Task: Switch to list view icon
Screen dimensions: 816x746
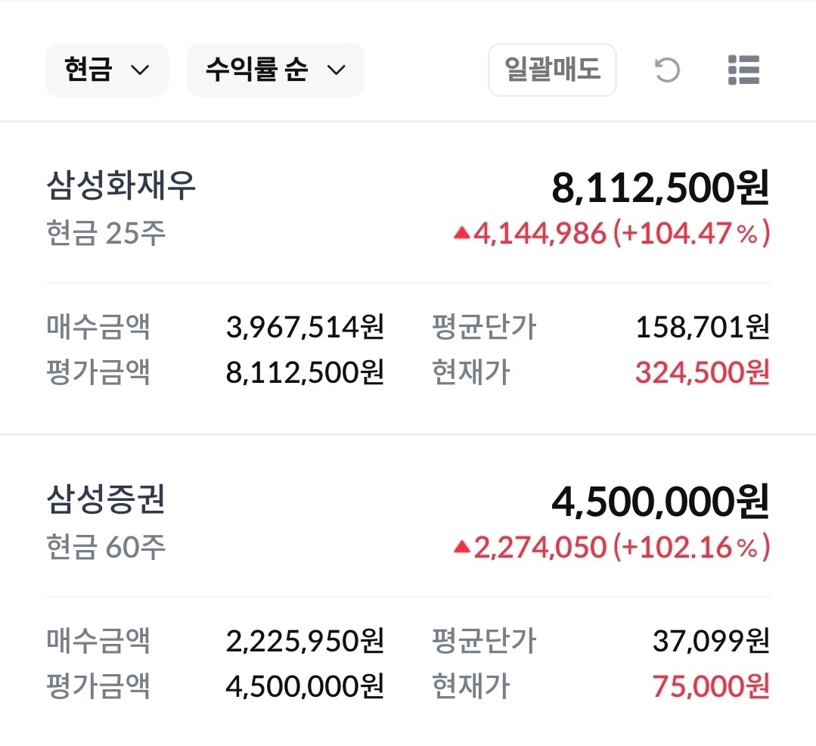Action: (743, 70)
